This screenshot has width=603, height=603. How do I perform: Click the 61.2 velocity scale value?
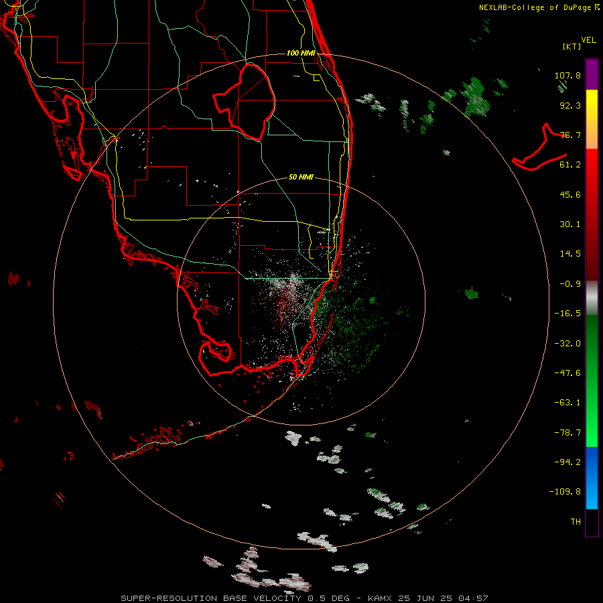(570, 165)
